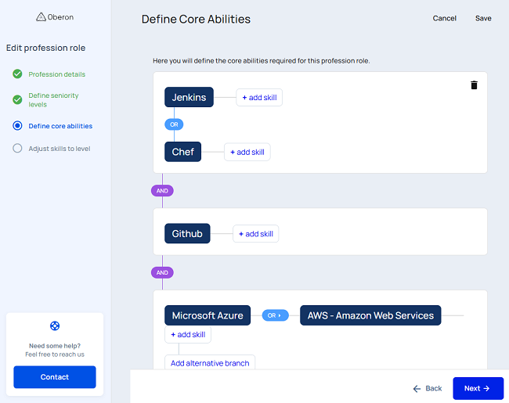
Task: Select the Define core abilities step radio
Action: pos(17,126)
